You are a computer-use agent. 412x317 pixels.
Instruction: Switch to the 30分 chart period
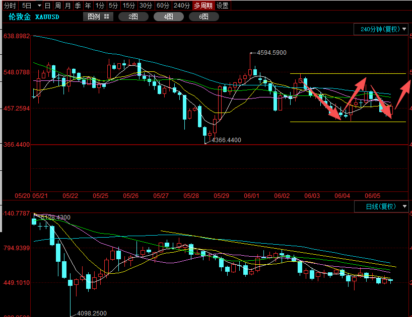146,6
